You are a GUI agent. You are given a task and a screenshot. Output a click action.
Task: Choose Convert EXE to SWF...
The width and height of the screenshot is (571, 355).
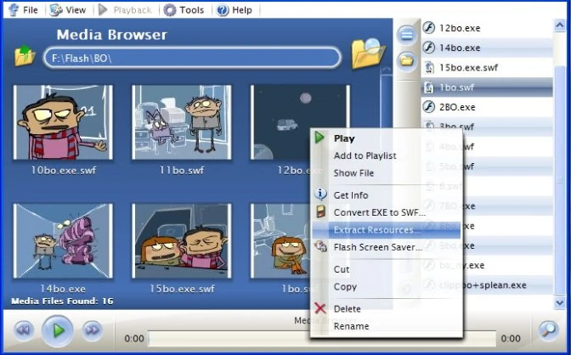387,212
